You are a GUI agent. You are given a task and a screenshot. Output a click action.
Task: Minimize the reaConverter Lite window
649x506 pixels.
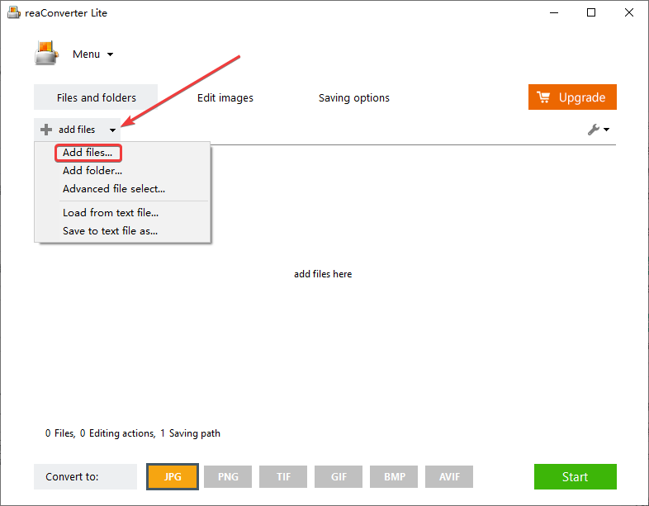tap(554, 13)
